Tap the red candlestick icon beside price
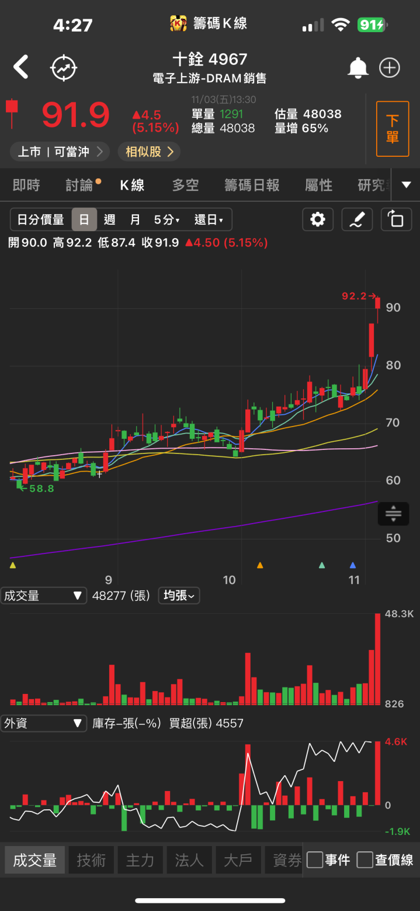Screen dimensions: 420x911 point(12,114)
